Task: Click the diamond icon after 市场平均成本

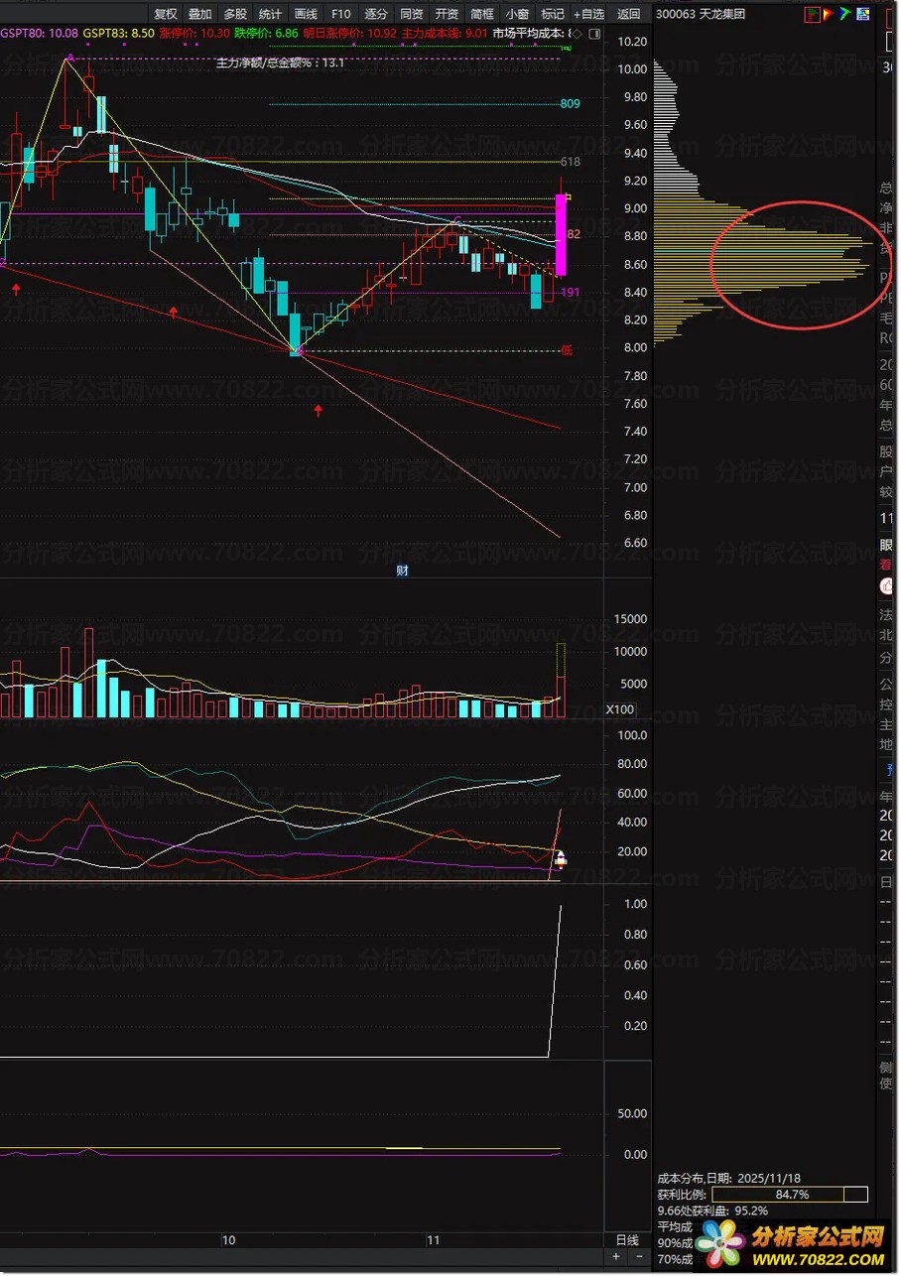Action: coord(579,33)
